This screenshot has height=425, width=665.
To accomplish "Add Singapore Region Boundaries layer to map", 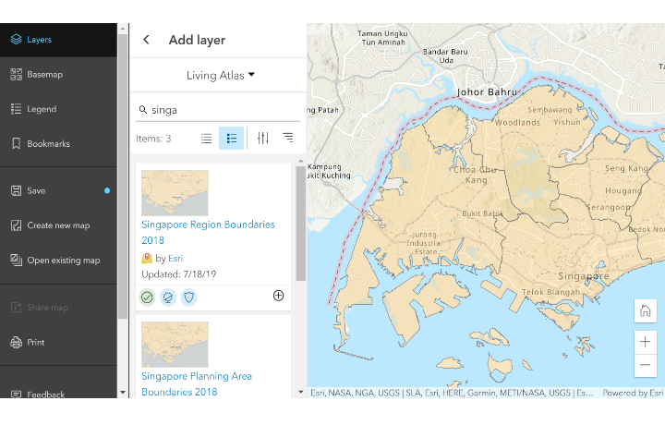I will pos(279,296).
